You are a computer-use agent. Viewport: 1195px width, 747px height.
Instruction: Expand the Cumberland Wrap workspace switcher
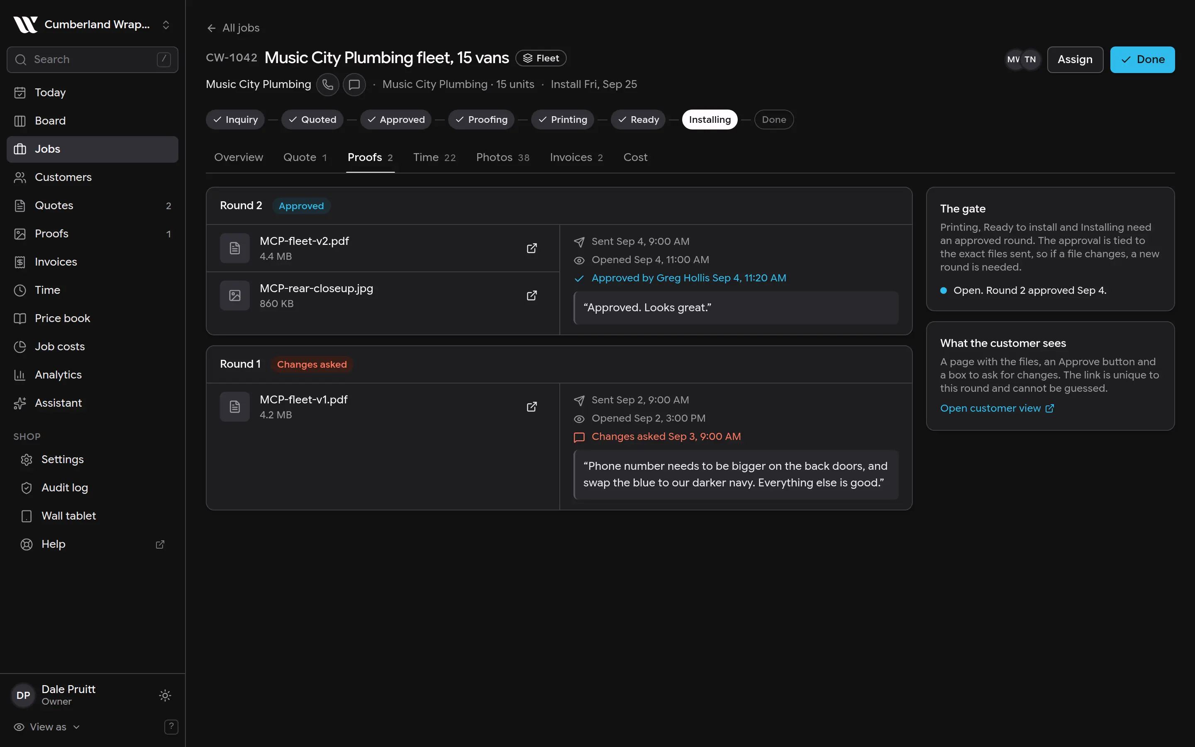pos(93,24)
